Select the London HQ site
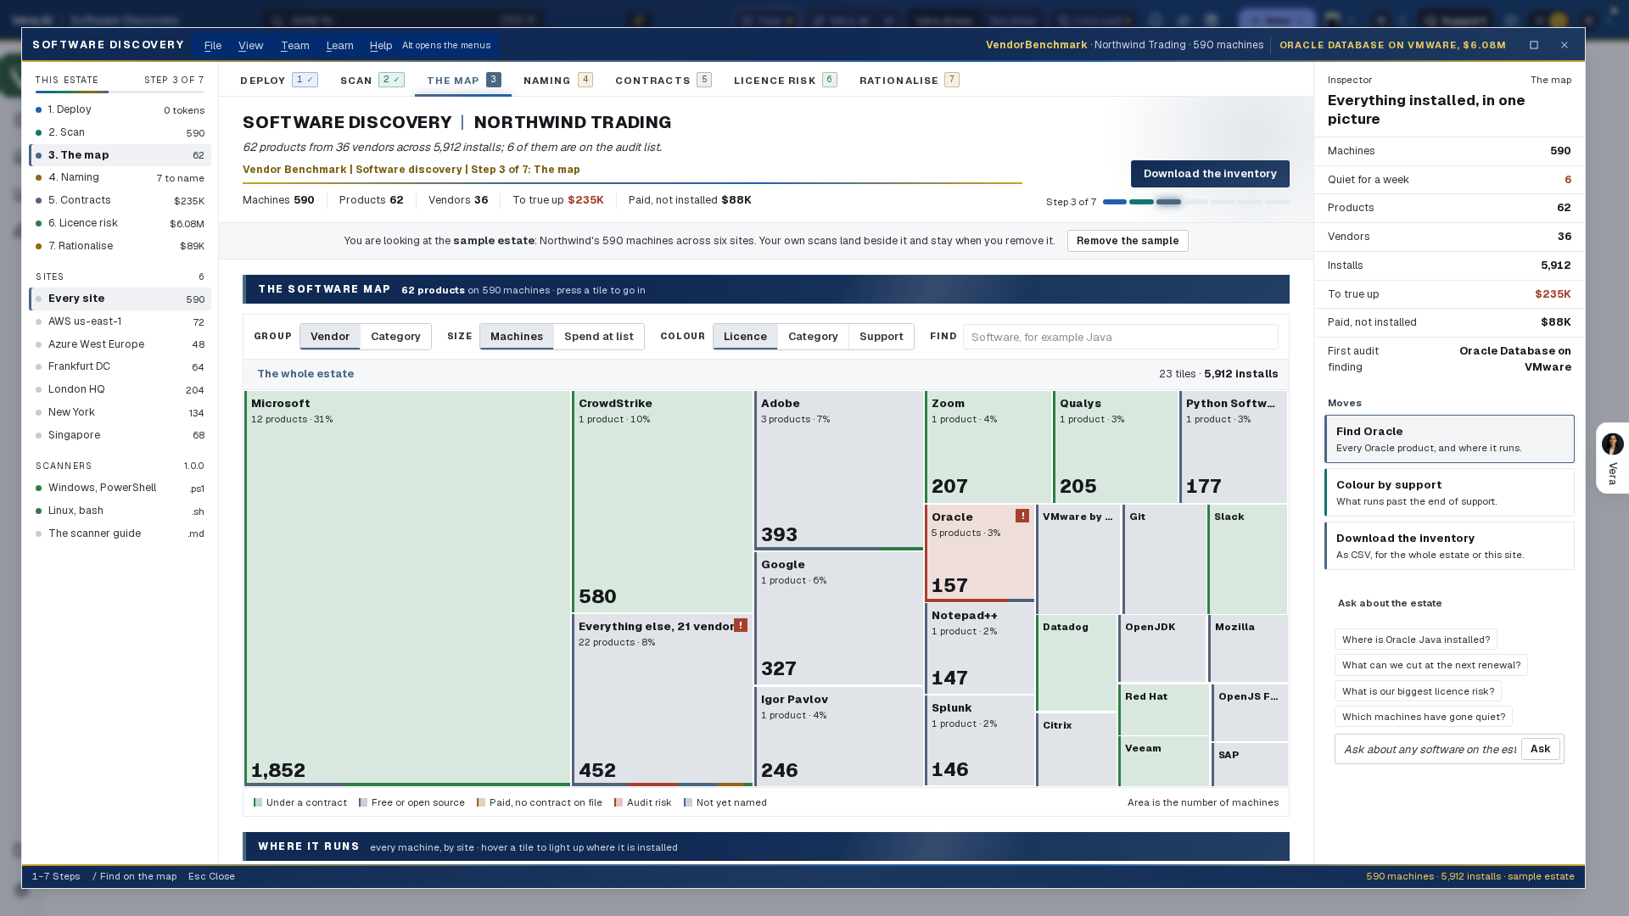 120,389
